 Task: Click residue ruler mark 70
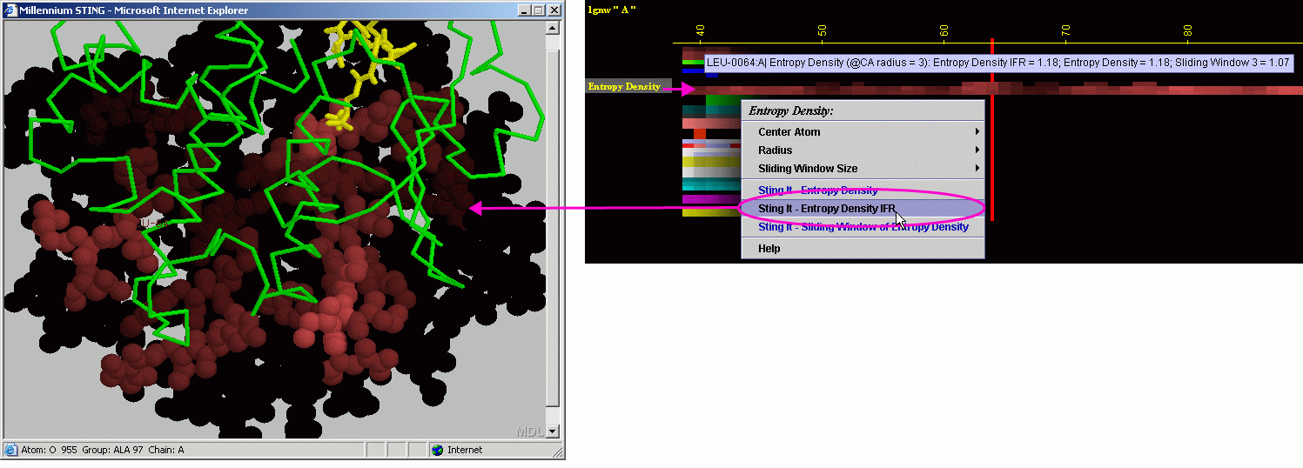[x=1066, y=30]
